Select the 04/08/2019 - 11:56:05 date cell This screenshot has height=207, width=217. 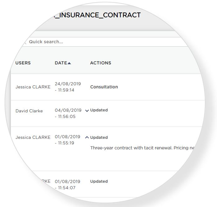[x=68, y=113]
